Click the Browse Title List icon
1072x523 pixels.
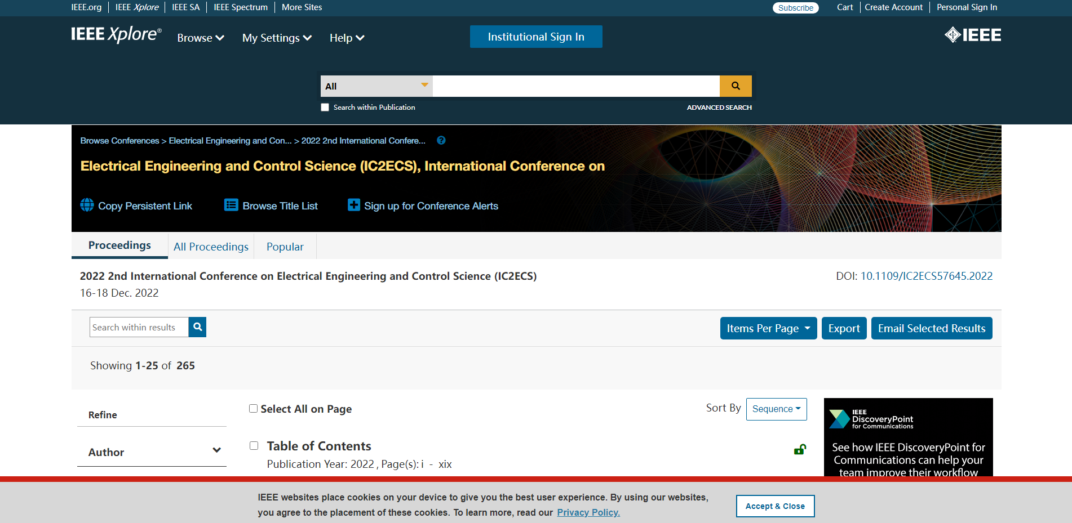click(x=231, y=205)
